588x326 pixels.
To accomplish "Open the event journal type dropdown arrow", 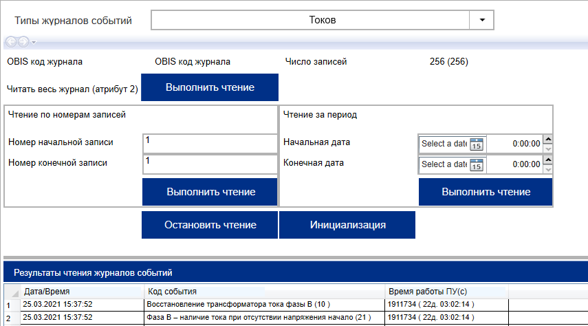I will [x=482, y=20].
